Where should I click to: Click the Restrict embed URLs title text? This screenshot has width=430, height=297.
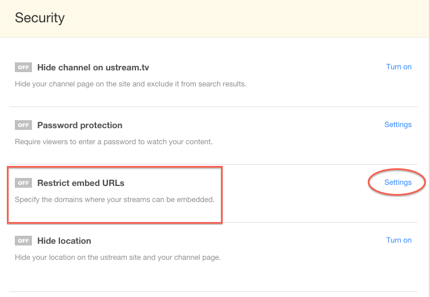click(81, 183)
